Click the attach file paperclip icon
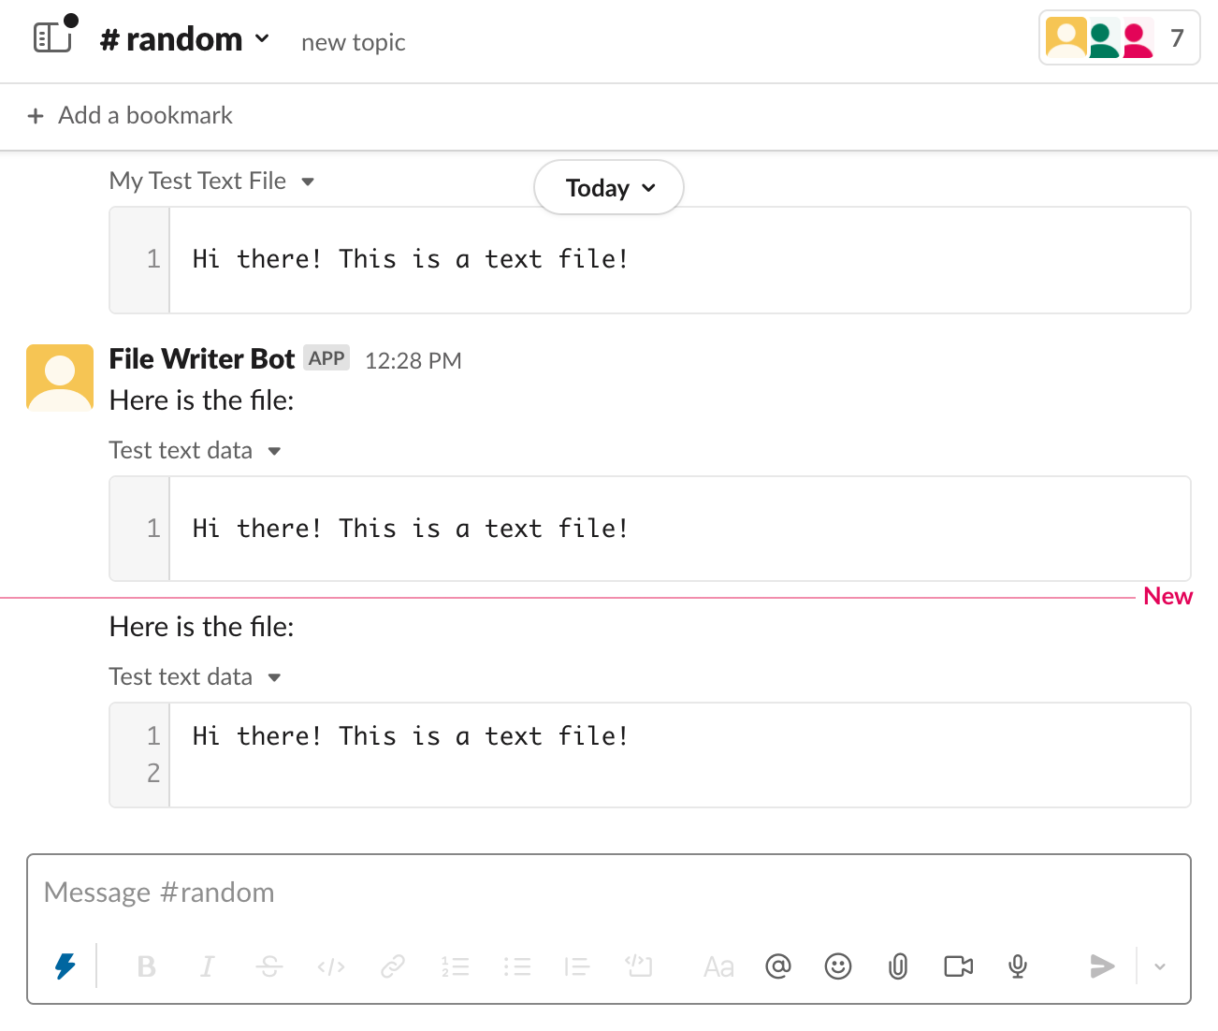 click(898, 966)
